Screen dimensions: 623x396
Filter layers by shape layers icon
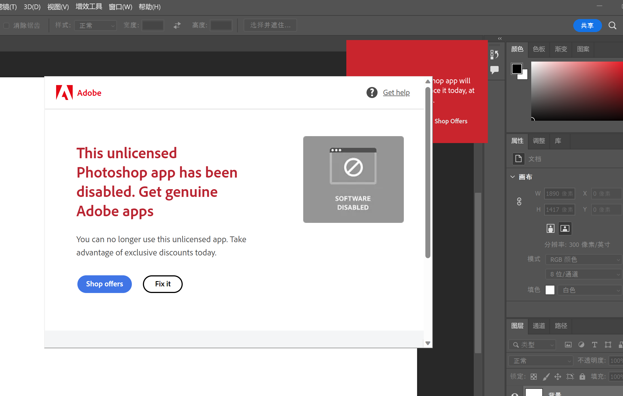pos(608,345)
